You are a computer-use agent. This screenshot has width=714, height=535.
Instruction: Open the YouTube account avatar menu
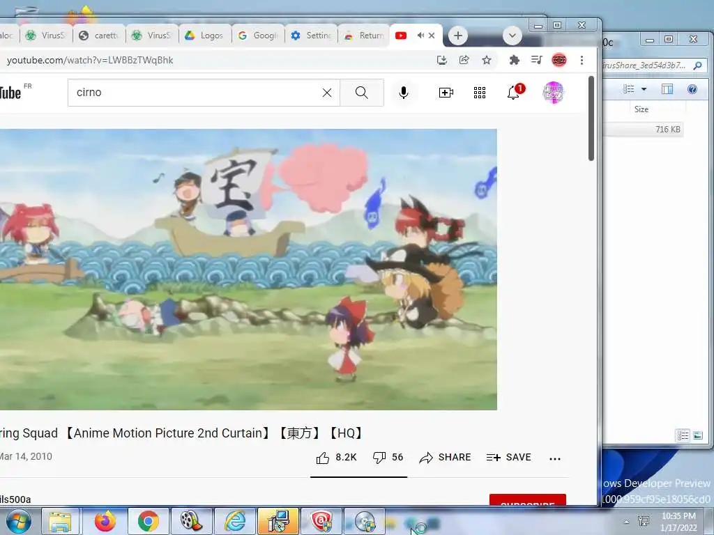pos(553,93)
